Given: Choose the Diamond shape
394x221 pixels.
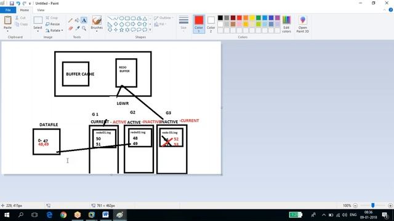Looking at the screenshot, I should [x=116, y=25].
